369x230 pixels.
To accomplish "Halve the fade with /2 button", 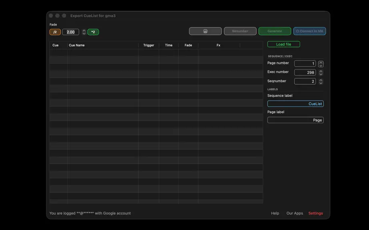I will point(55,32).
